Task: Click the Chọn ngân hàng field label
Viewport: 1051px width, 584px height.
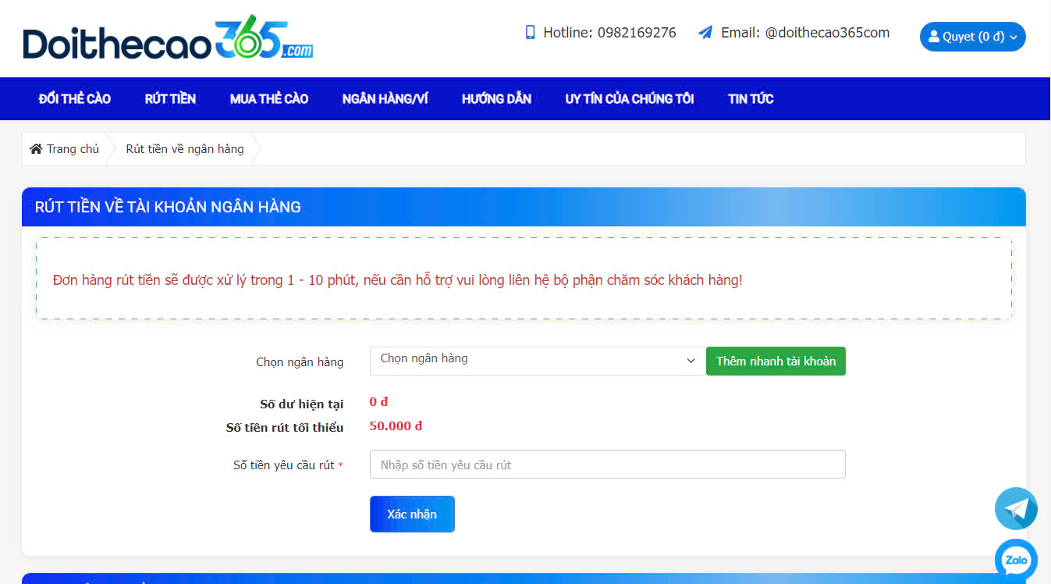Action: (300, 361)
